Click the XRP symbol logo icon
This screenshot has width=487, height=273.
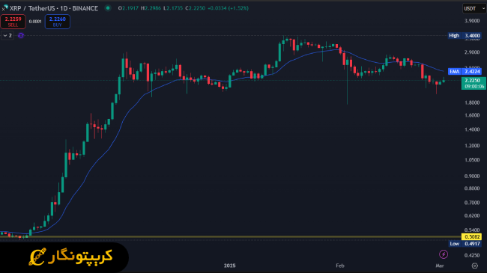tap(5, 7)
